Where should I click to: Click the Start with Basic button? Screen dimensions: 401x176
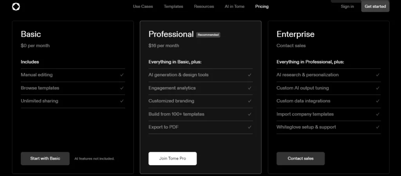coord(45,158)
